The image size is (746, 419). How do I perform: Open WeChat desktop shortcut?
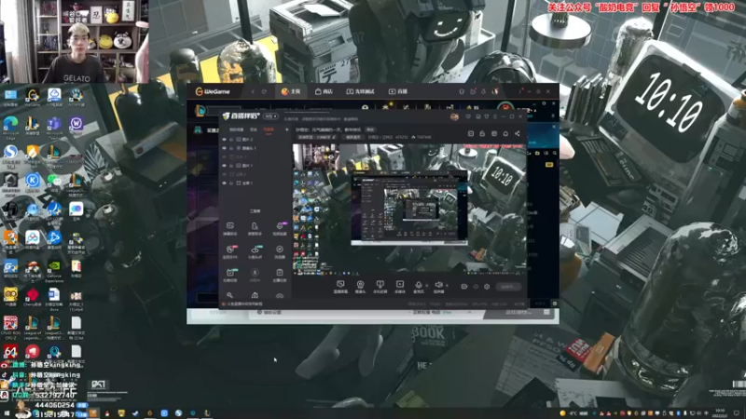point(54,182)
